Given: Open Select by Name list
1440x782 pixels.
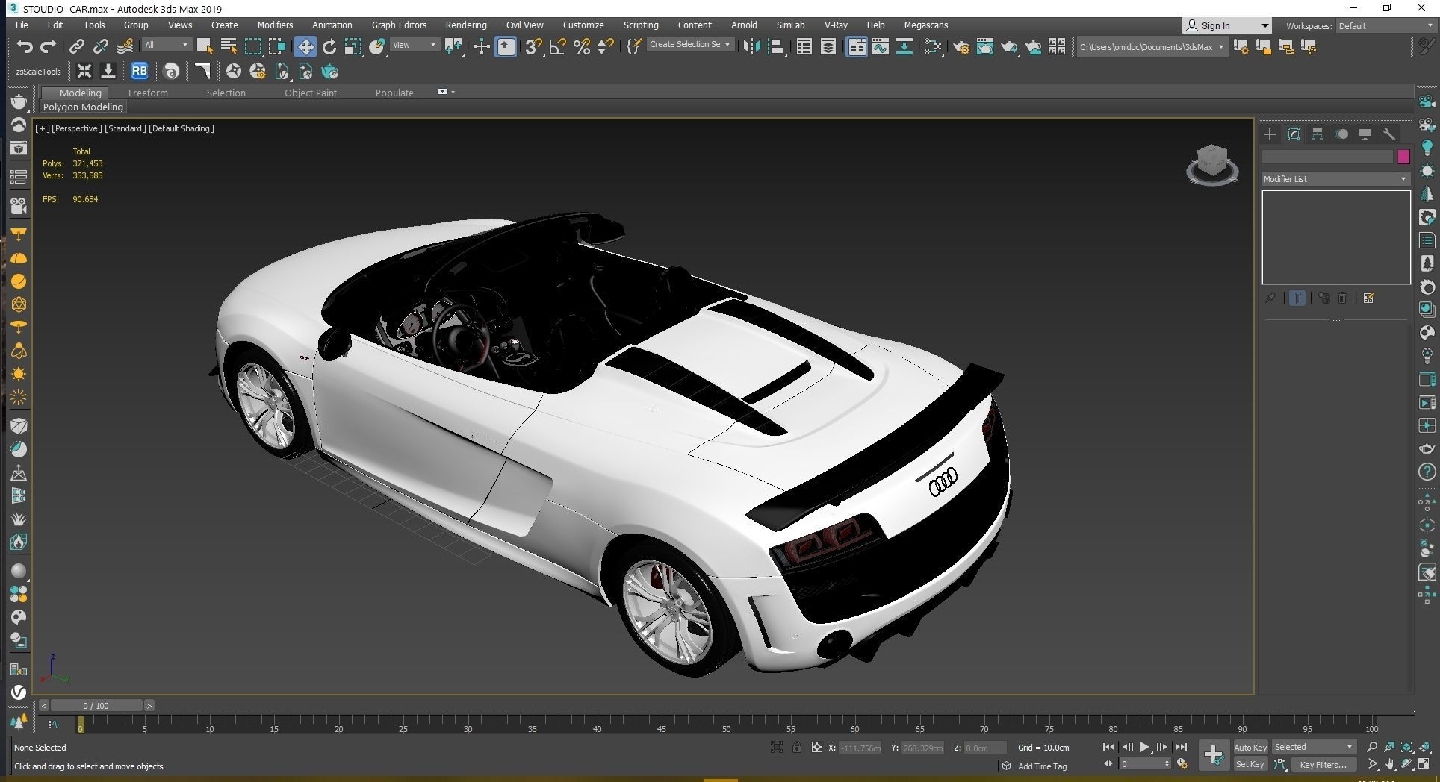Looking at the screenshot, I should pos(229,47).
